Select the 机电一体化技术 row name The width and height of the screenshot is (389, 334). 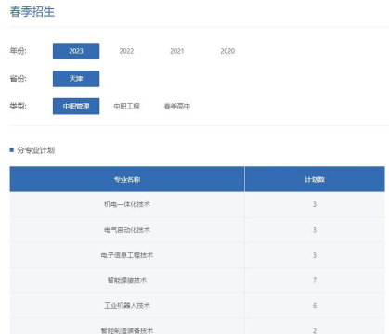tap(127, 204)
